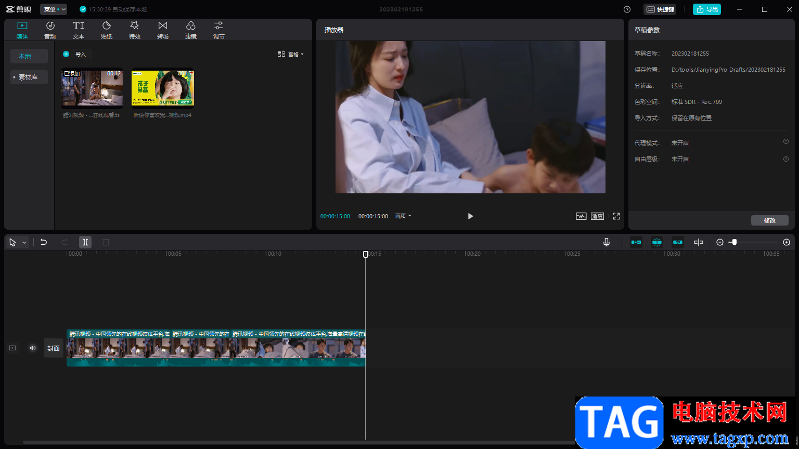Image resolution: width=799 pixels, height=449 pixels.
Task: Open the 宫格 grid view dropdown
Action: pos(290,54)
